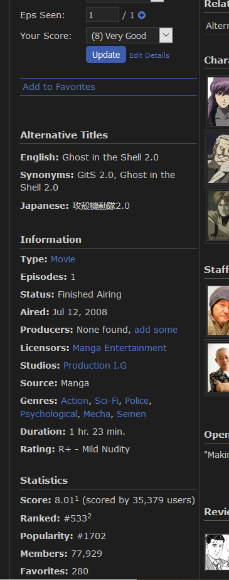
Task: Open the Manga Entertainment licensor link
Action: click(x=119, y=348)
